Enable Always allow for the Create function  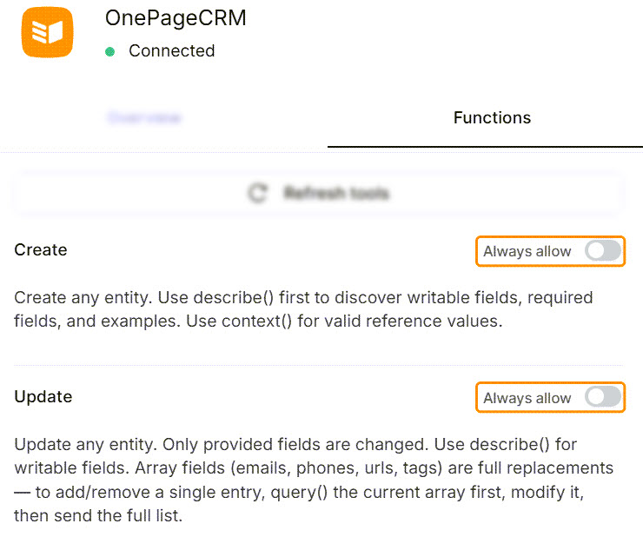click(x=603, y=250)
